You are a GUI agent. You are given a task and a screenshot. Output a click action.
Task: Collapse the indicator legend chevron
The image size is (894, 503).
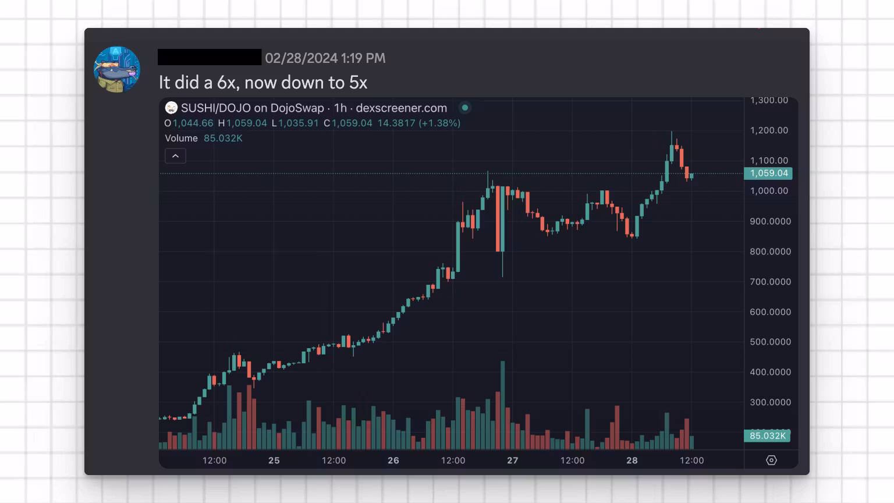(175, 156)
